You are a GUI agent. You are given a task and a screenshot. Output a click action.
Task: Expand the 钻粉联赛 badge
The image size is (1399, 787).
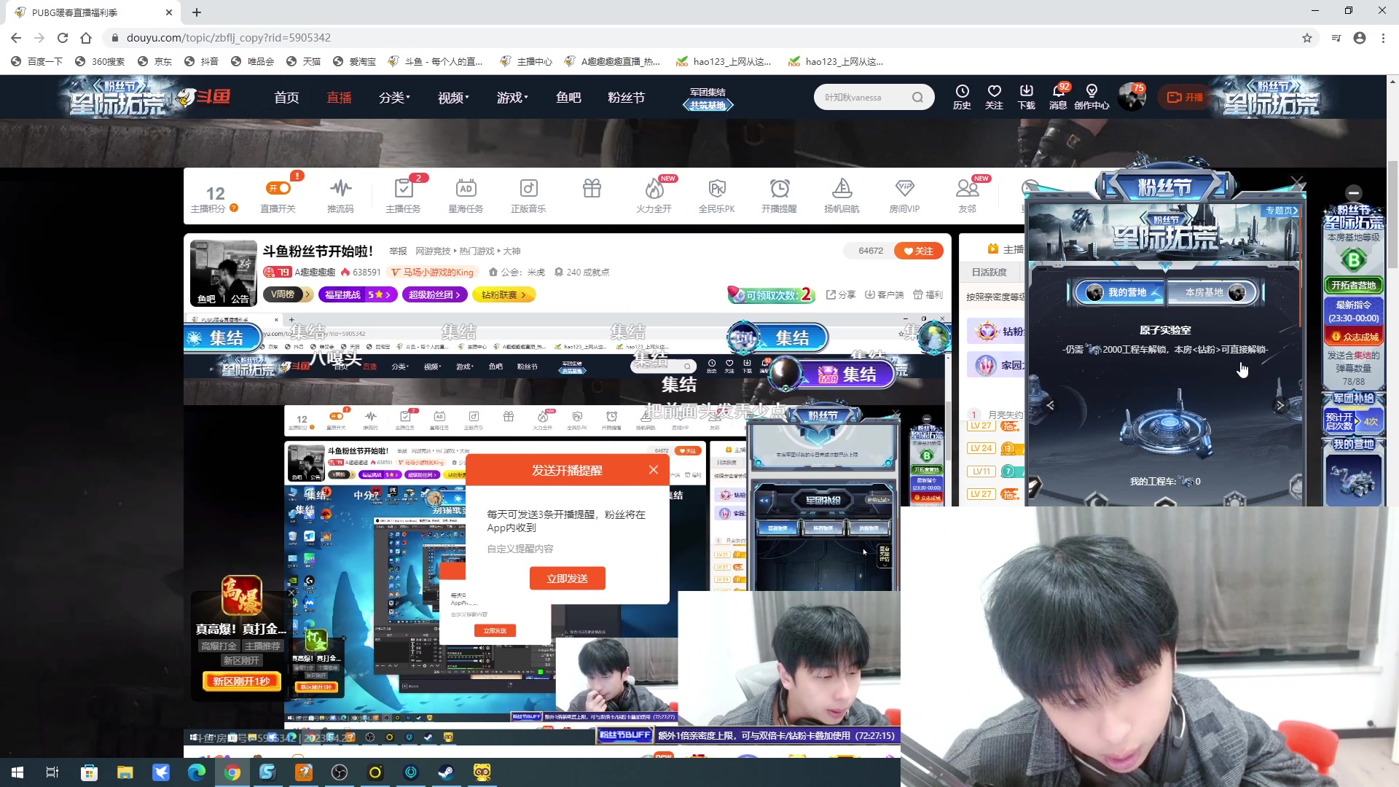coord(503,294)
